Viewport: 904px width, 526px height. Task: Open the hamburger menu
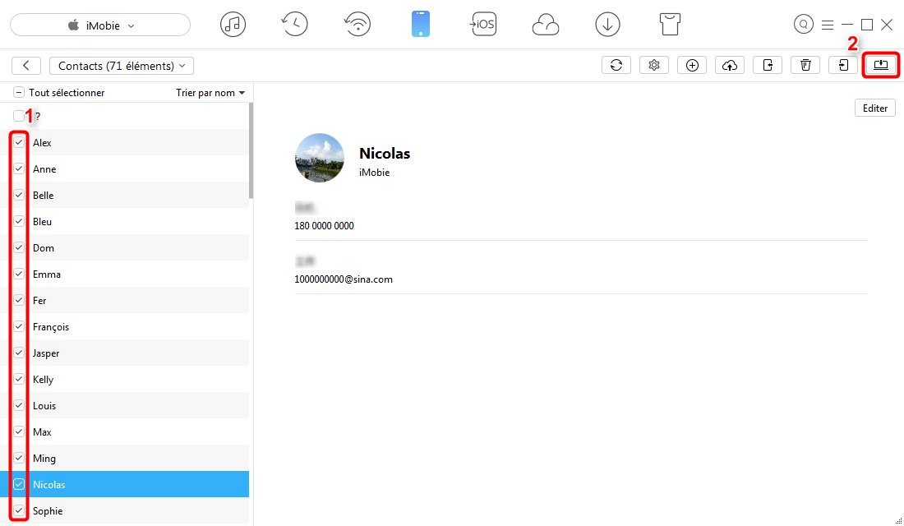[x=828, y=25]
